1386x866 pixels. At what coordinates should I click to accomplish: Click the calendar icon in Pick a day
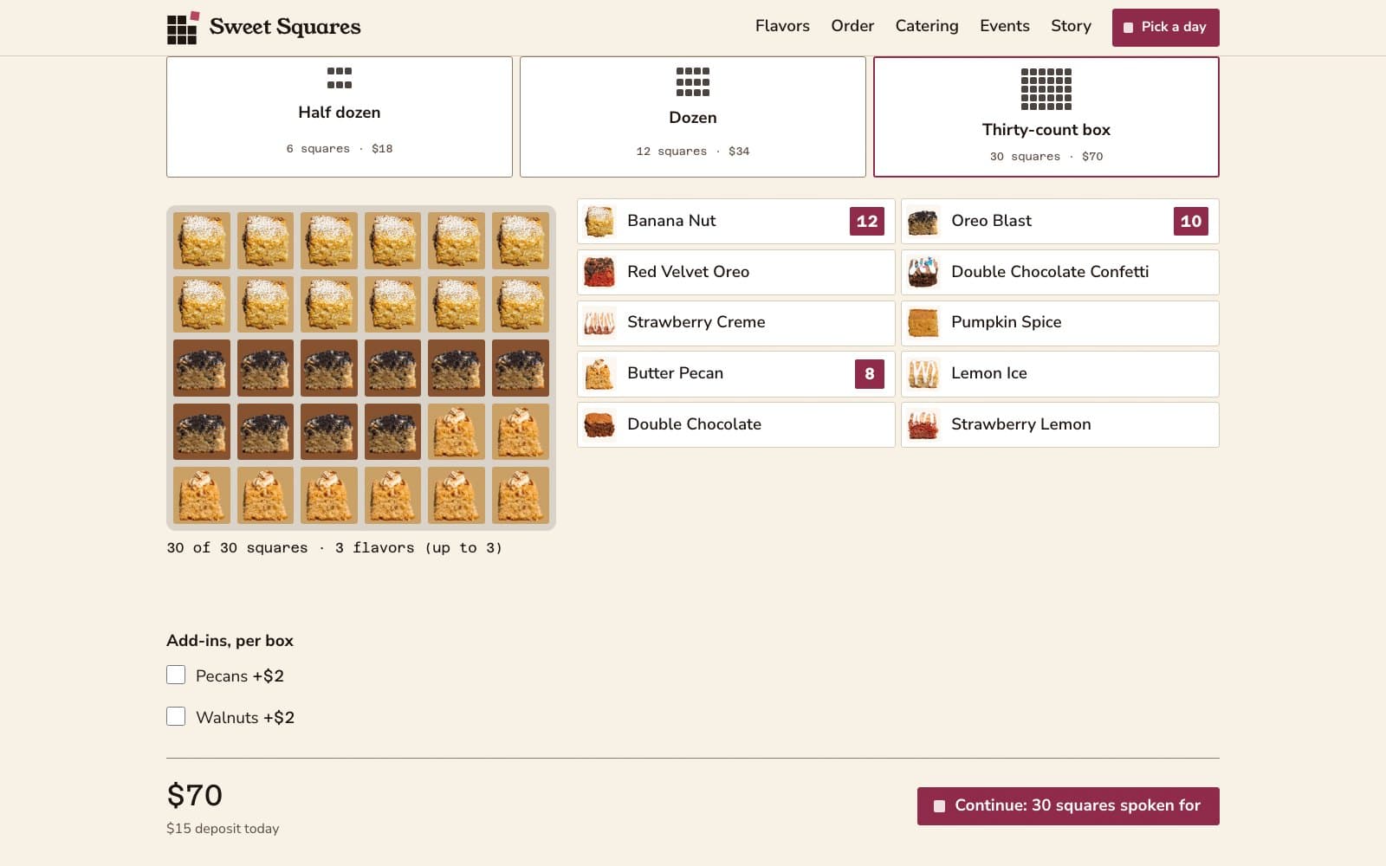click(1128, 28)
